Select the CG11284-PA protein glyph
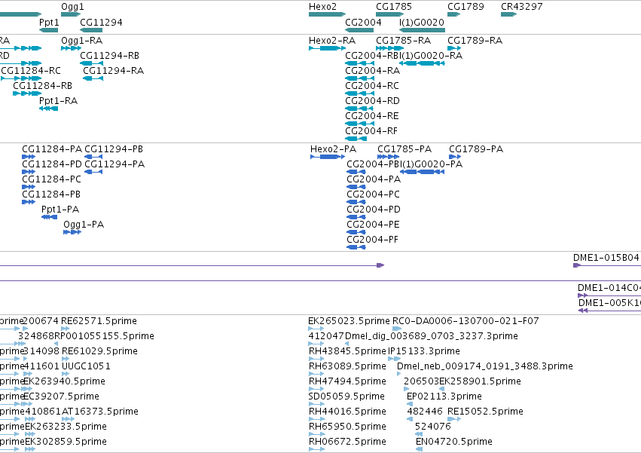Image resolution: width=641 pixels, height=453 pixels. pyautogui.click(x=29, y=157)
